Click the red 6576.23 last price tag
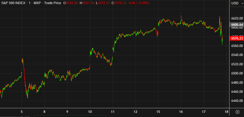Image resolution: width=244 pixels, height=117 pixels. coord(237,38)
